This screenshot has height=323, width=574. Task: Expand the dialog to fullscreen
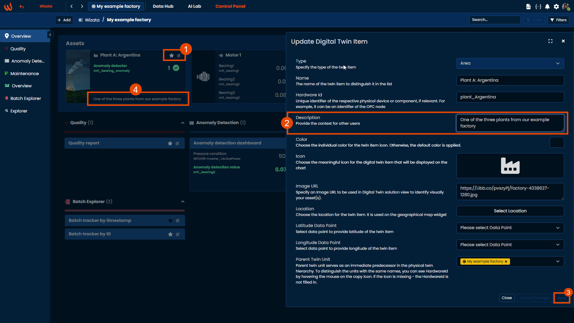pos(550,41)
